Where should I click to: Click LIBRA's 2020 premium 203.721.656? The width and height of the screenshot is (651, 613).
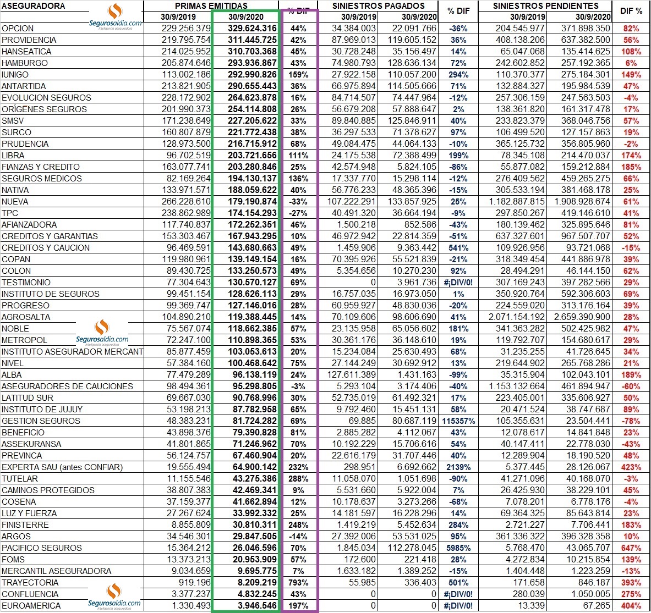pos(253,156)
